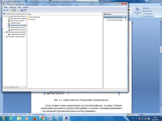The height and width of the screenshot is (121, 162).
Task: Open the Вид menu
Action: tap(19, 7)
